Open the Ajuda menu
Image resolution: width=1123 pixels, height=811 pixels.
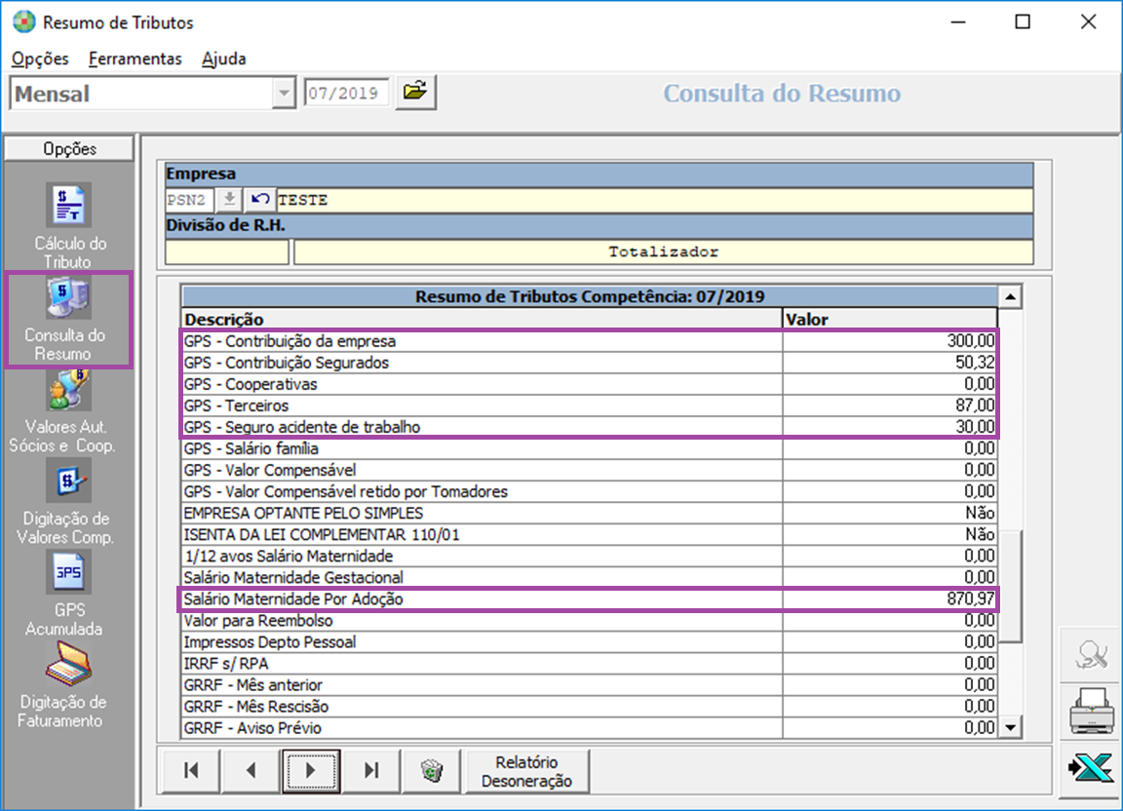(223, 58)
